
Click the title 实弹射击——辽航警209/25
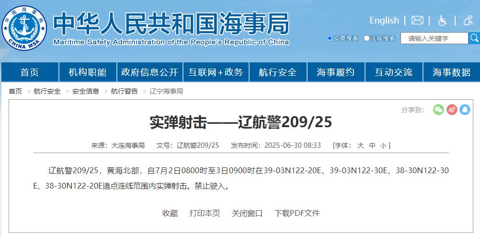[241, 123]
